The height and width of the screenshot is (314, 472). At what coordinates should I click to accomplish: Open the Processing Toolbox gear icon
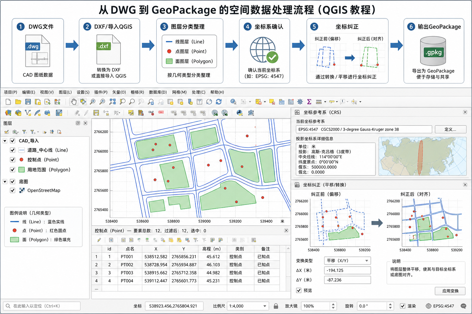point(300,102)
